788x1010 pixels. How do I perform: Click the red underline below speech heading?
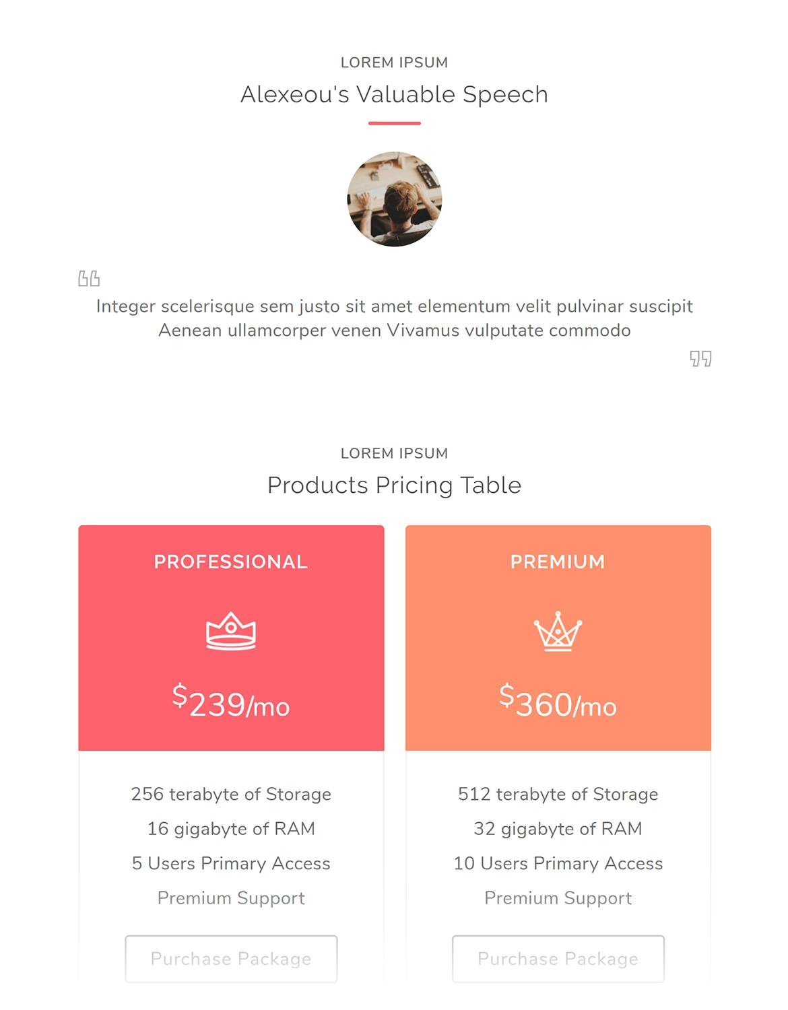pyautogui.click(x=395, y=123)
